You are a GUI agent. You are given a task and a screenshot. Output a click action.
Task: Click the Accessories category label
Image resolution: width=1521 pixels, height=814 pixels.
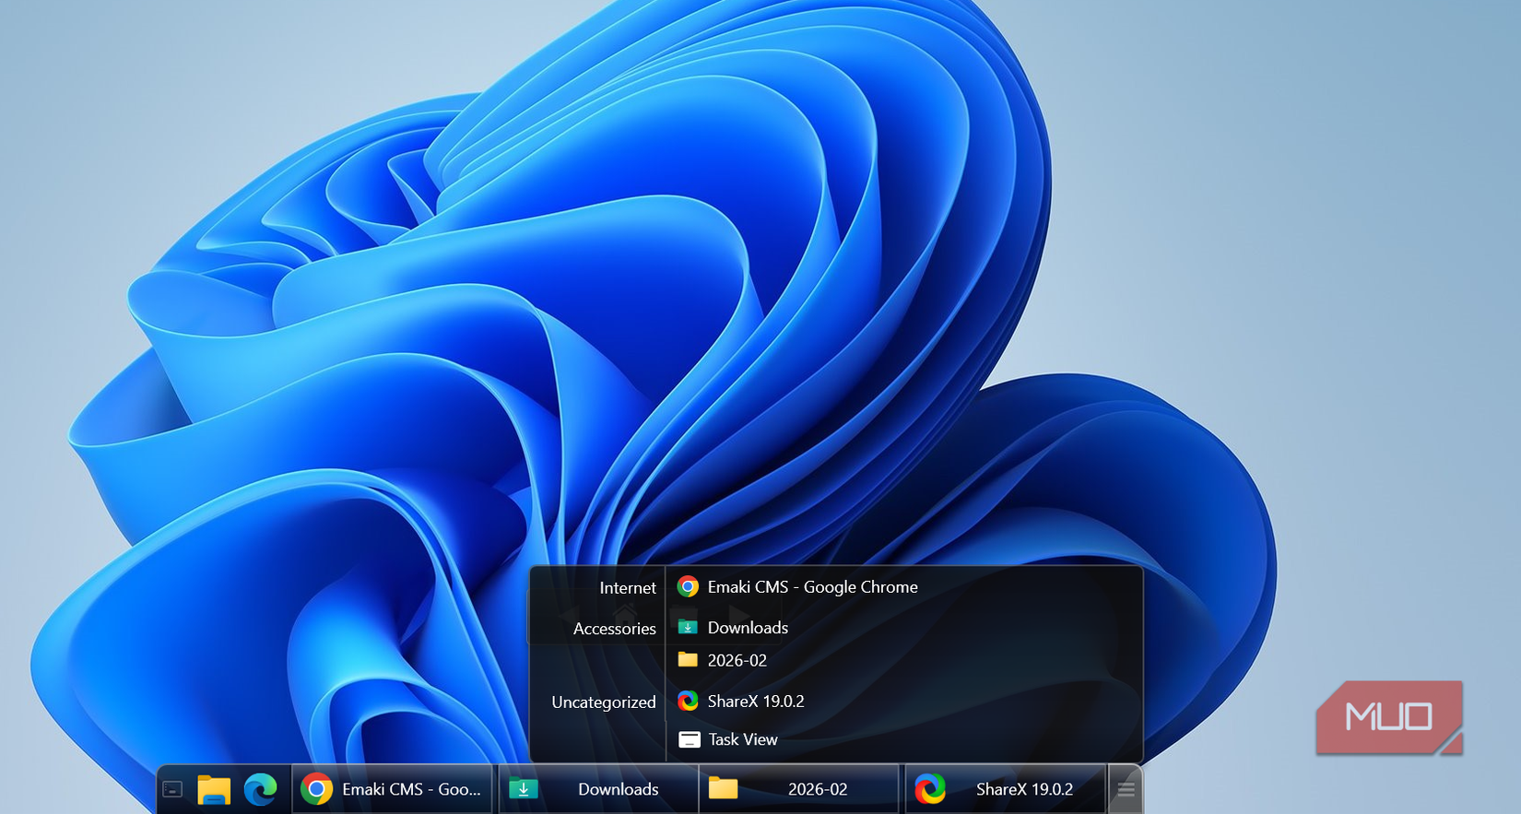[x=615, y=629]
